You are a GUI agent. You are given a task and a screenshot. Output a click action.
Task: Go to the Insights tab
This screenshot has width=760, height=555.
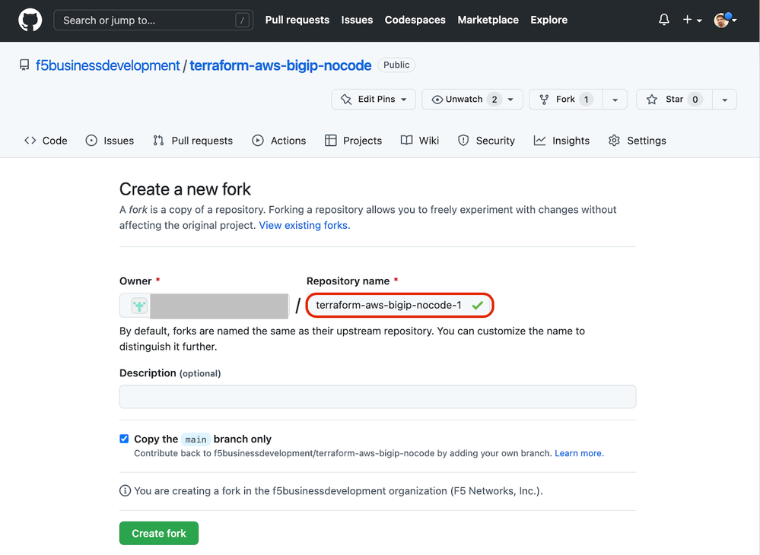click(561, 141)
